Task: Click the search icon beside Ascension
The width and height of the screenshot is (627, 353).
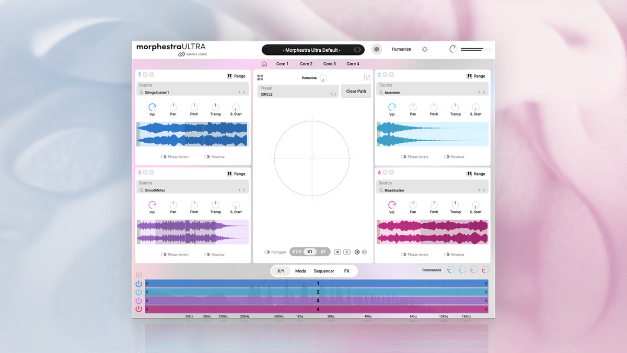Action: [381, 93]
